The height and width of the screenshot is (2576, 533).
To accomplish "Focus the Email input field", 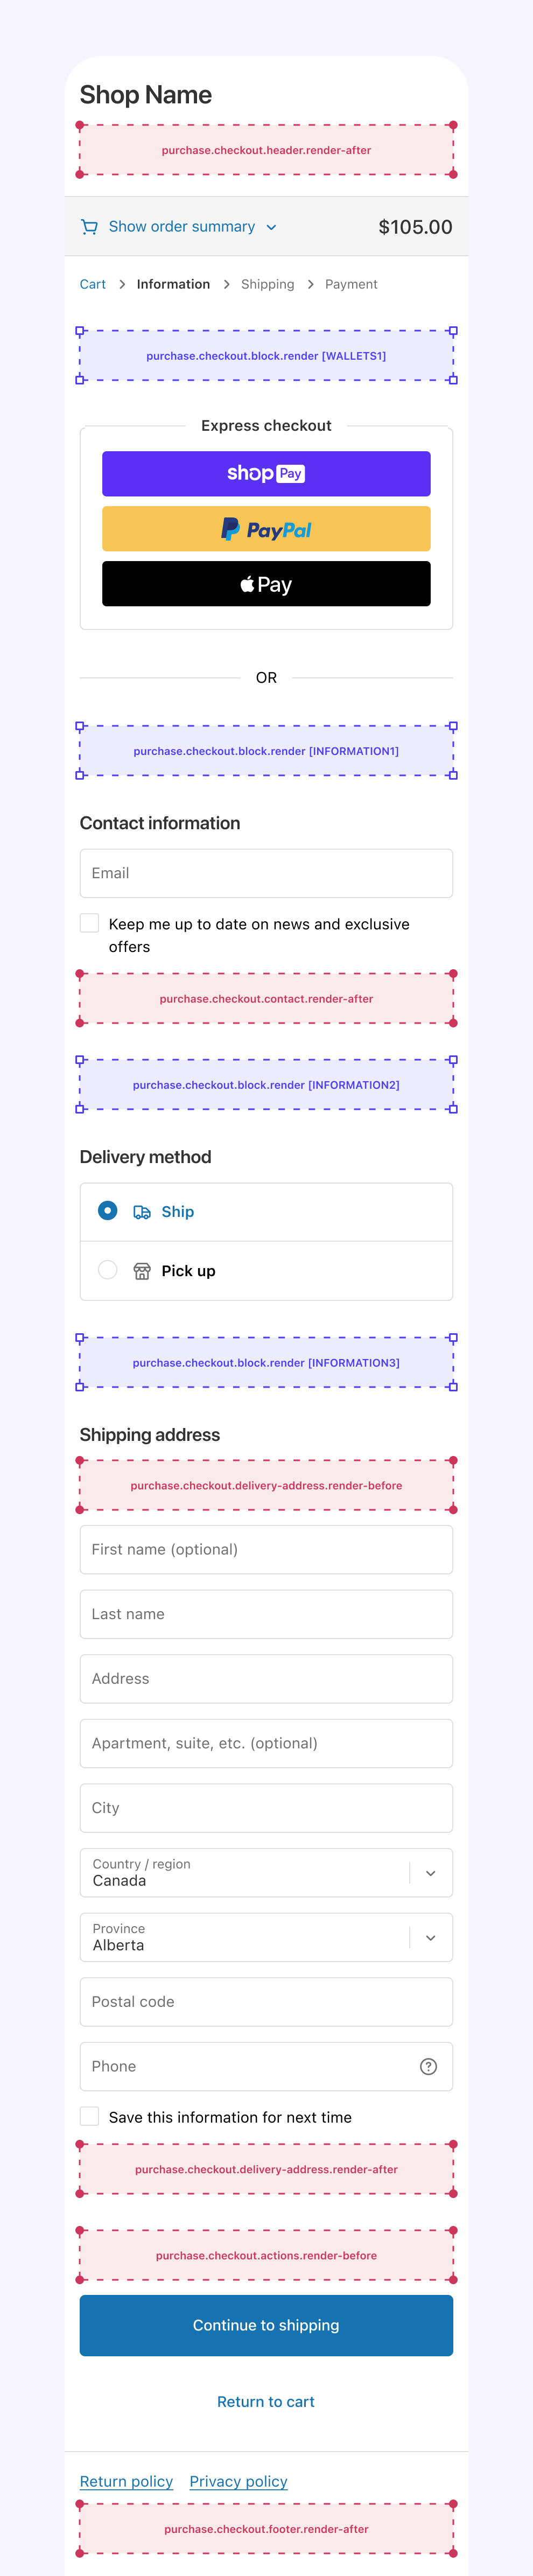I will (x=266, y=873).
